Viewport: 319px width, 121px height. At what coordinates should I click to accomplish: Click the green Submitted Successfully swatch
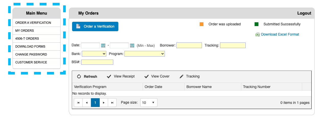[257, 24]
